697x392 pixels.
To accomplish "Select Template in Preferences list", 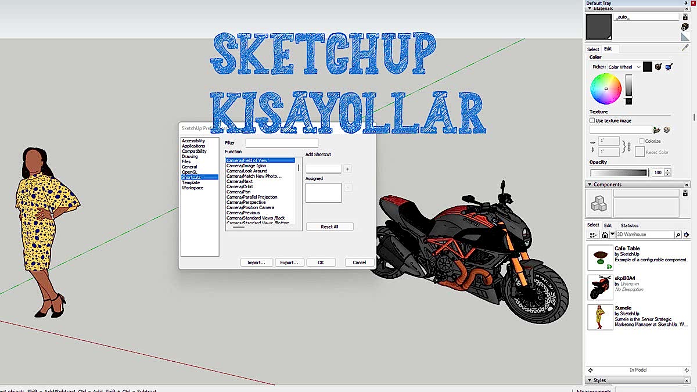I will [x=191, y=182].
